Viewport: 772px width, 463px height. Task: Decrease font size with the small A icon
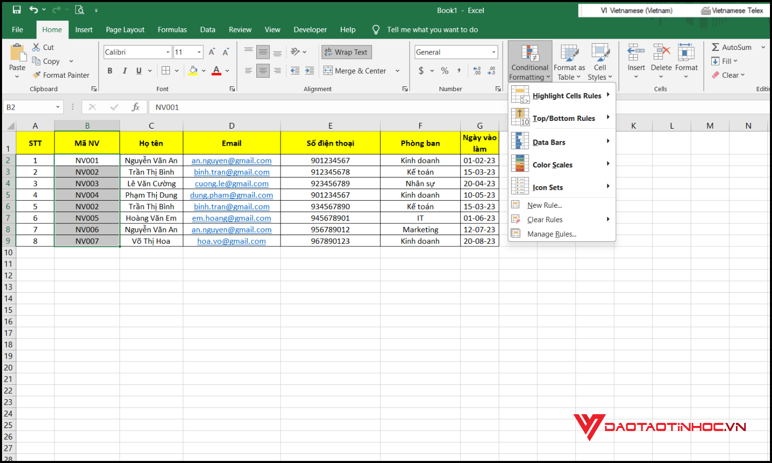[x=225, y=52]
